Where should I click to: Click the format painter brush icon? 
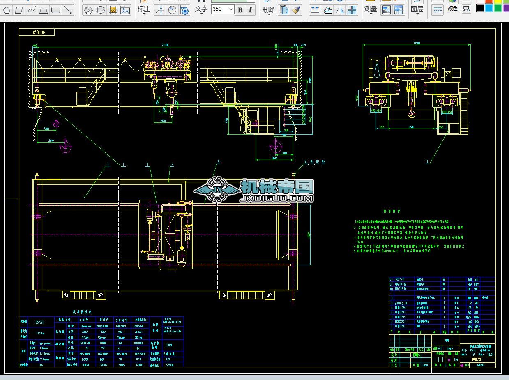point(296,10)
